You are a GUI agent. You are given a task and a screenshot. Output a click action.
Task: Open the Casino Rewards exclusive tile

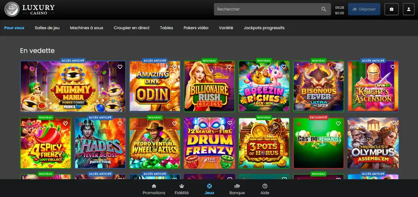click(319, 143)
